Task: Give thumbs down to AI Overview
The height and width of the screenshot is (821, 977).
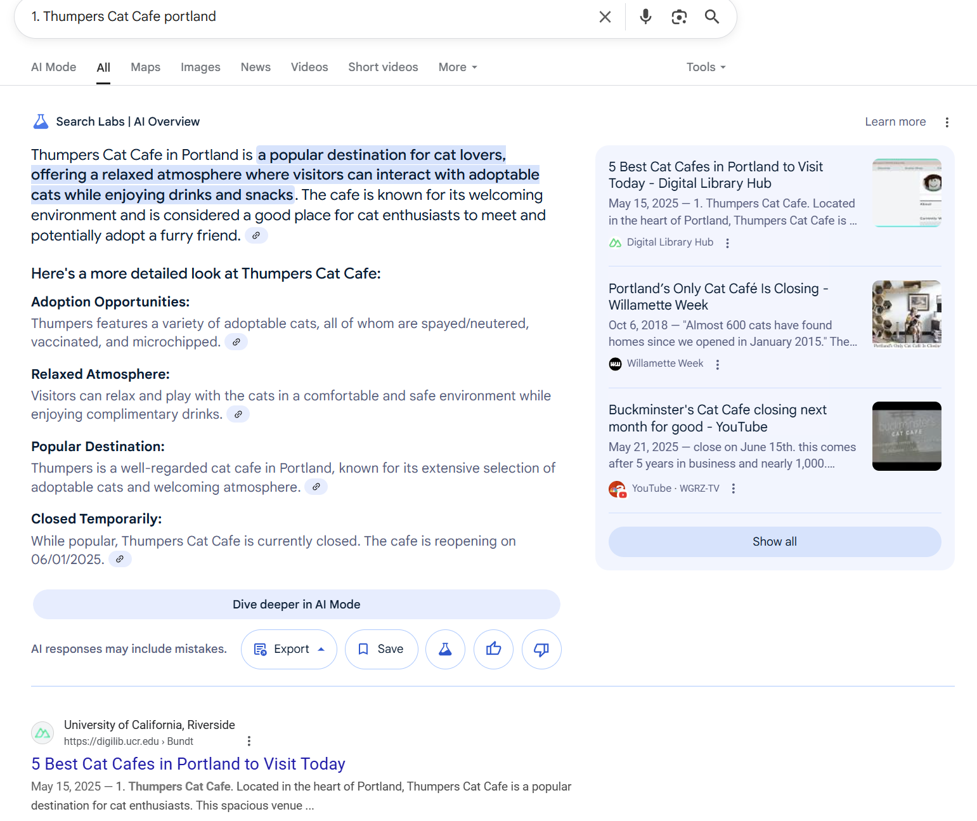Action: point(541,649)
